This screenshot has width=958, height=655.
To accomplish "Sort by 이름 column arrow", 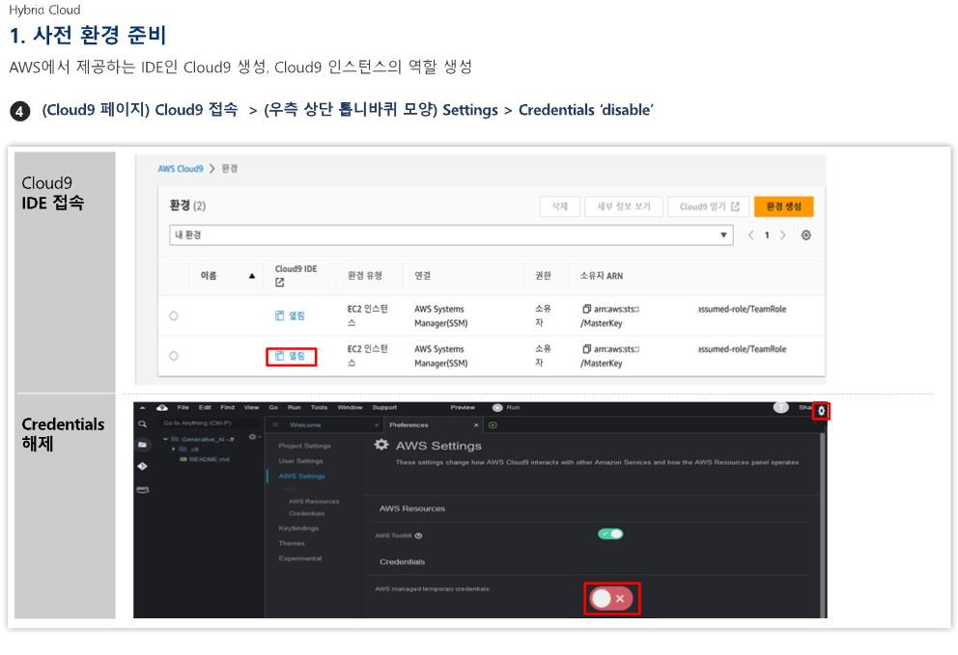I will click(x=252, y=276).
